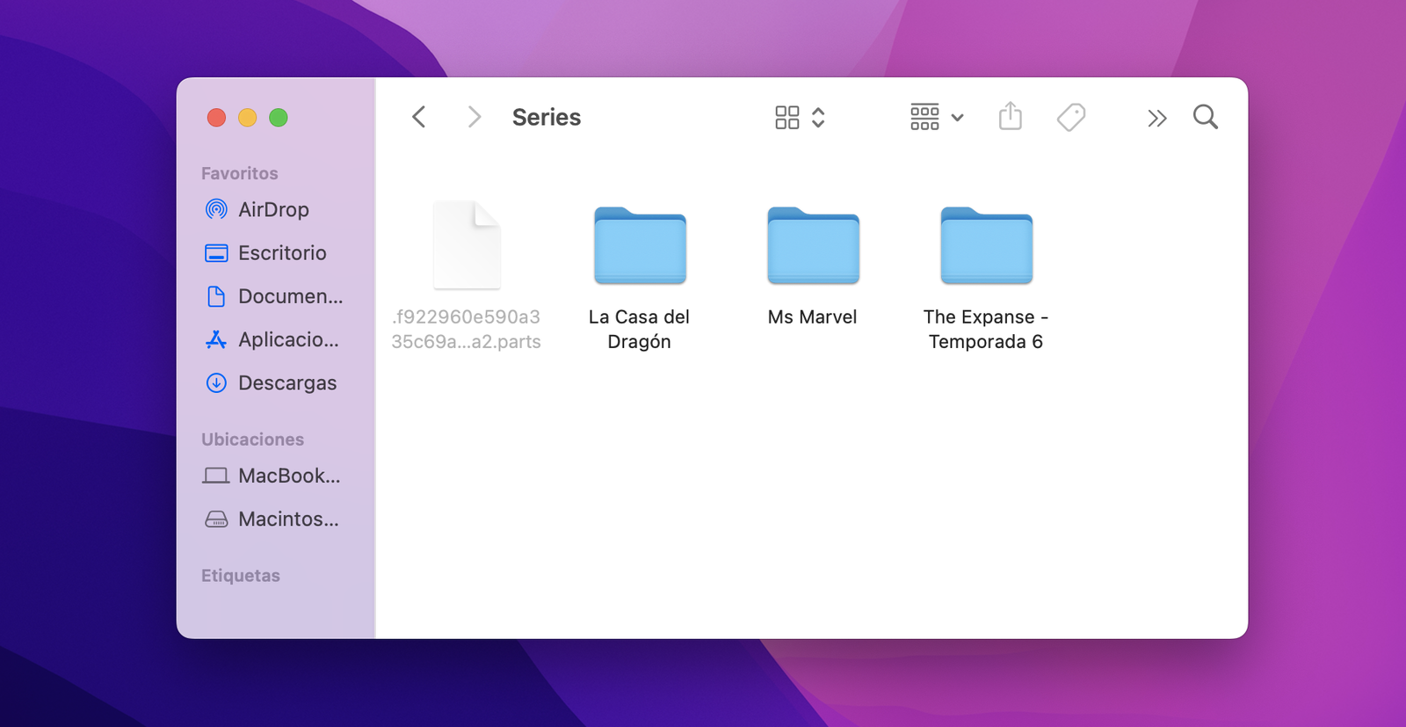Open AirDrop in the sidebar
The height and width of the screenshot is (727, 1406).
pyautogui.click(x=273, y=209)
